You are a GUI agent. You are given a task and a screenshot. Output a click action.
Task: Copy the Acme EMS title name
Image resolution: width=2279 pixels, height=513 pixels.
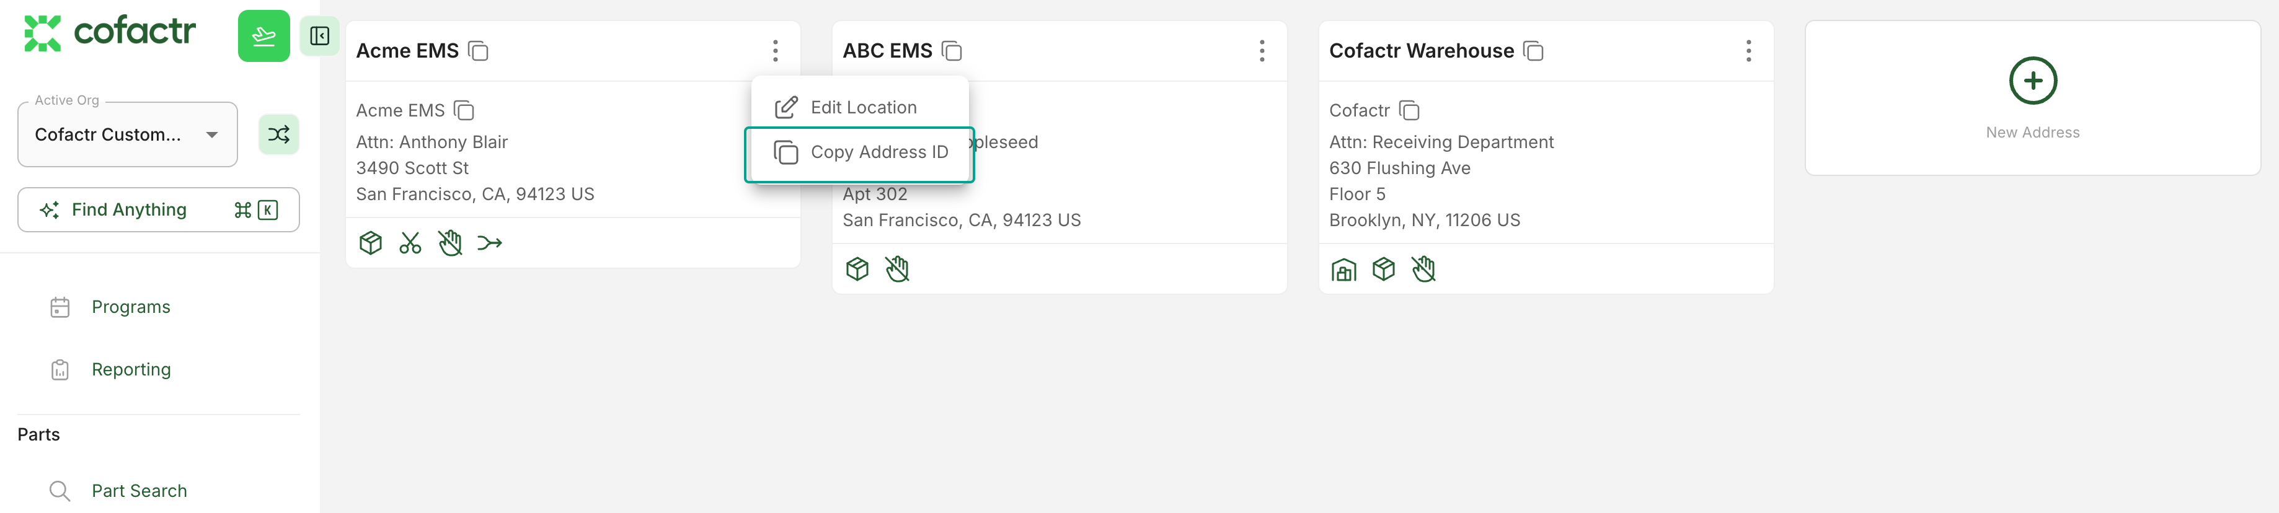pyautogui.click(x=479, y=51)
